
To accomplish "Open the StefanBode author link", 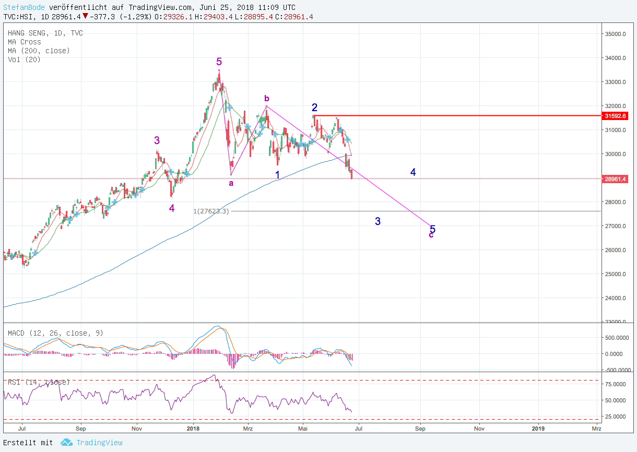I will tap(24, 8).
